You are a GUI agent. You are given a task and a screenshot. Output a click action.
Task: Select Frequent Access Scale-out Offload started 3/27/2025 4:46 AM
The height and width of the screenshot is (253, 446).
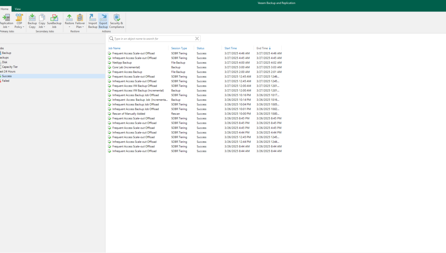[x=133, y=53]
